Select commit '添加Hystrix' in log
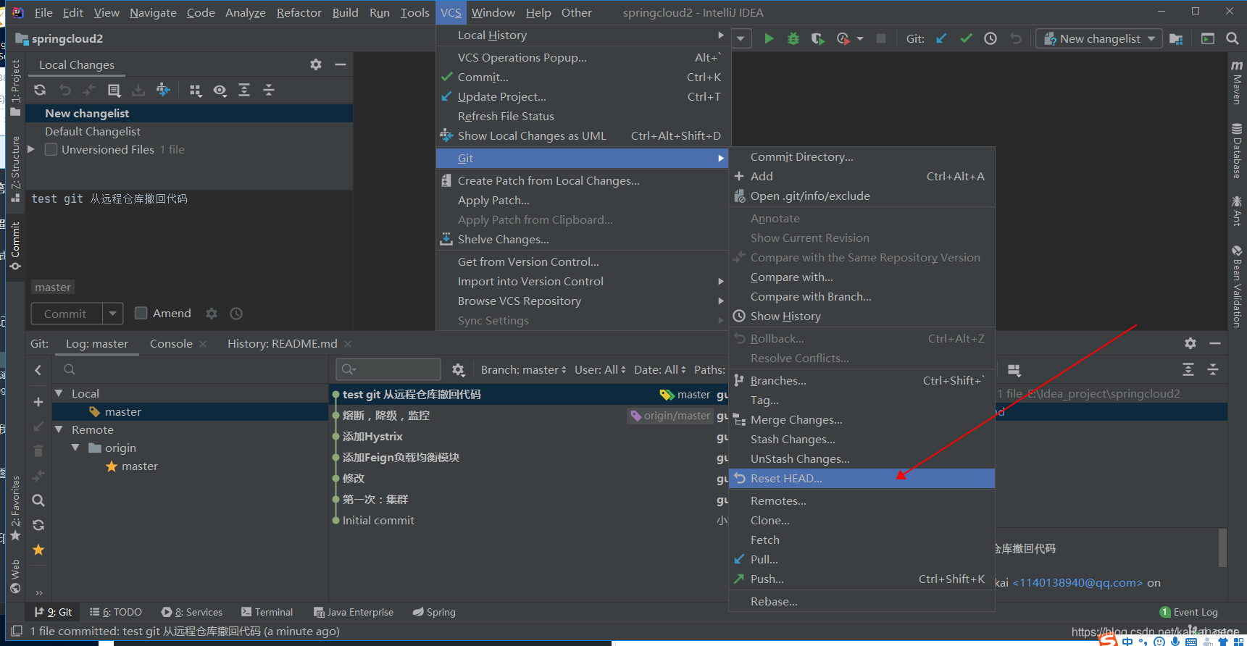This screenshot has width=1247, height=646. click(x=372, y=436)
